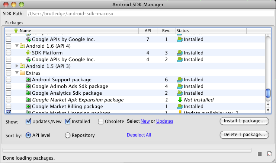276x163 pixels.
Task: Select the Google Market Billing package row
Action: click(x=135, y=106)
